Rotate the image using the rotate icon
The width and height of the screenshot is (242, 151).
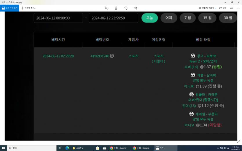point(126,8)
